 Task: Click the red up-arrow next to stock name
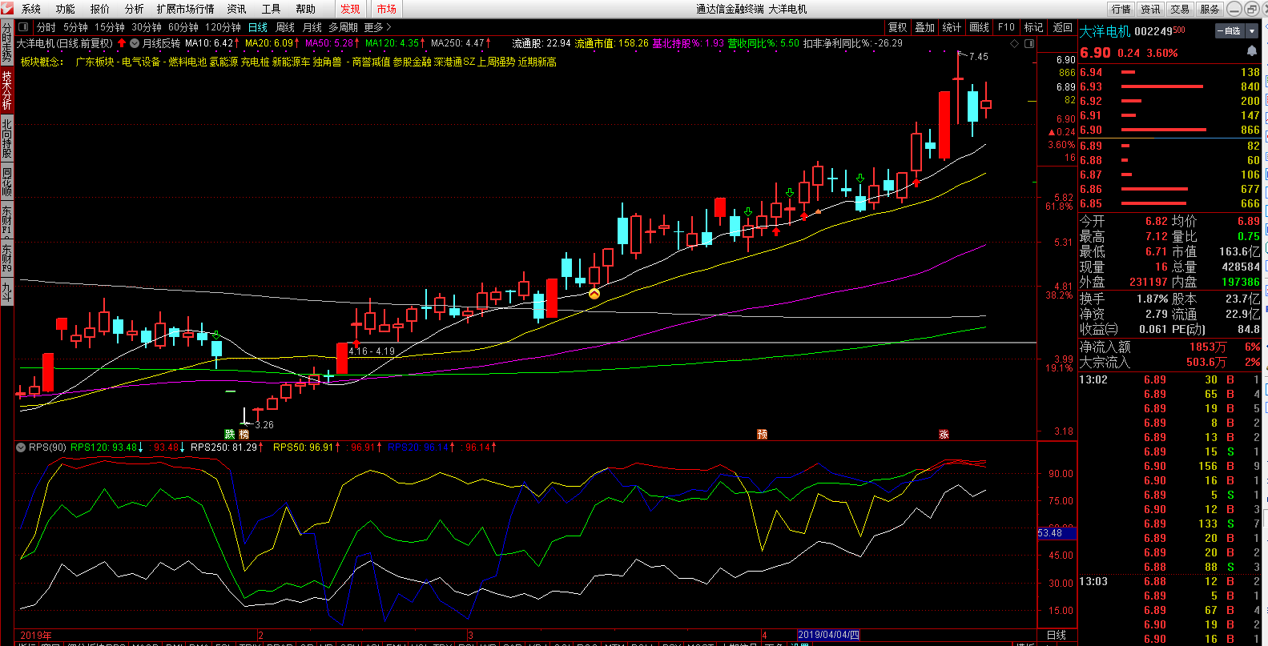pos(122,43)
